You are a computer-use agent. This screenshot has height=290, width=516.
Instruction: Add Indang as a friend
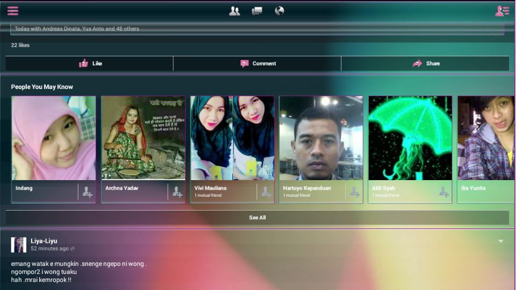click(87, 192)
